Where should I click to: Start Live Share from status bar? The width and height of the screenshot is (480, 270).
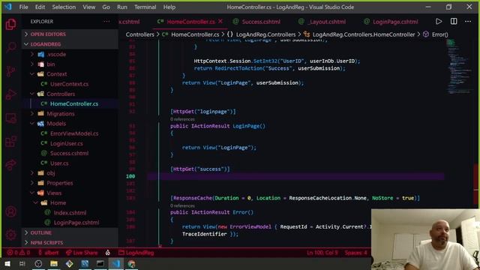pyautogui.click(x=82, y=253)
